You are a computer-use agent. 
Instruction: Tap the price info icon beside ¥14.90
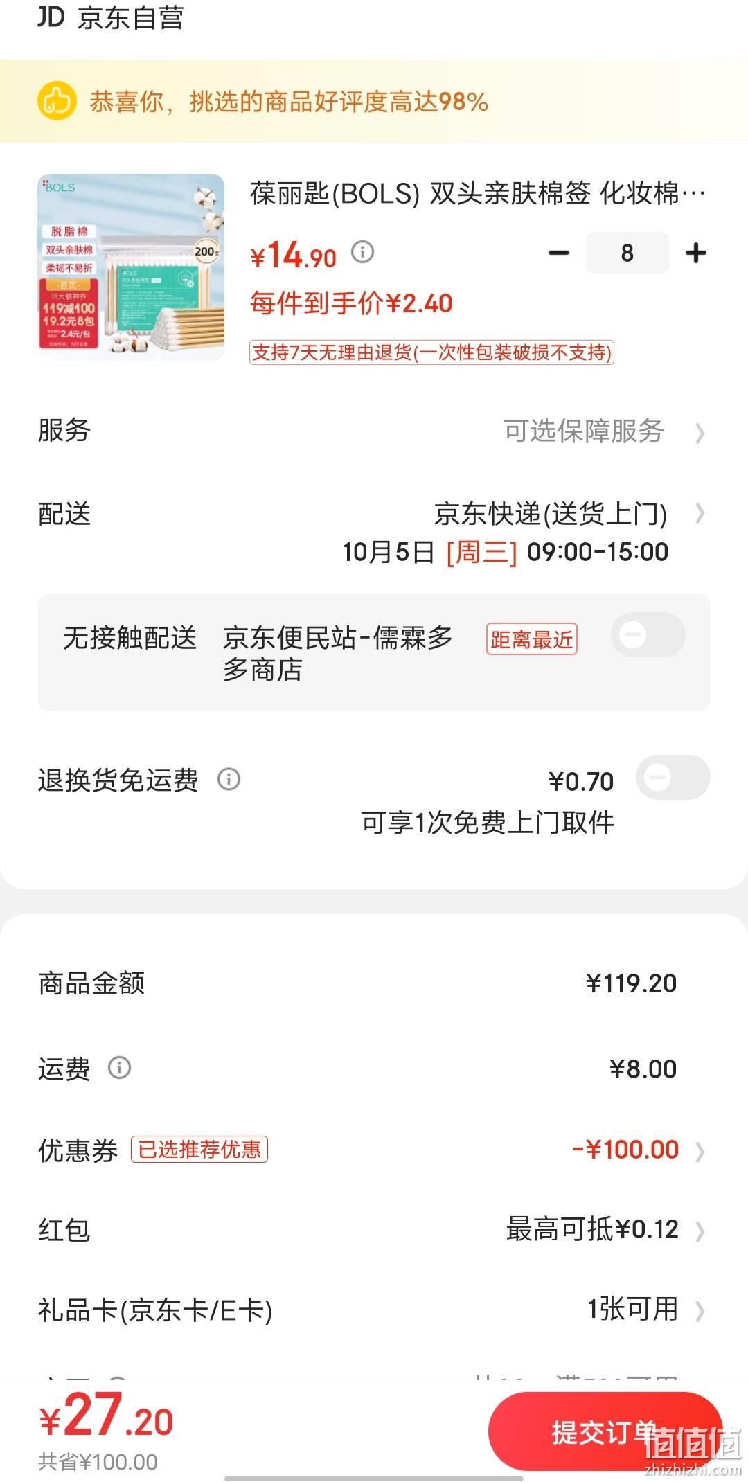[362, 252]
